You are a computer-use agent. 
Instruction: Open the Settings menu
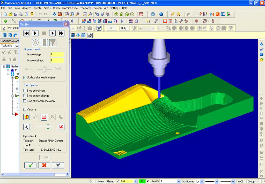click(x=115, y=8)
